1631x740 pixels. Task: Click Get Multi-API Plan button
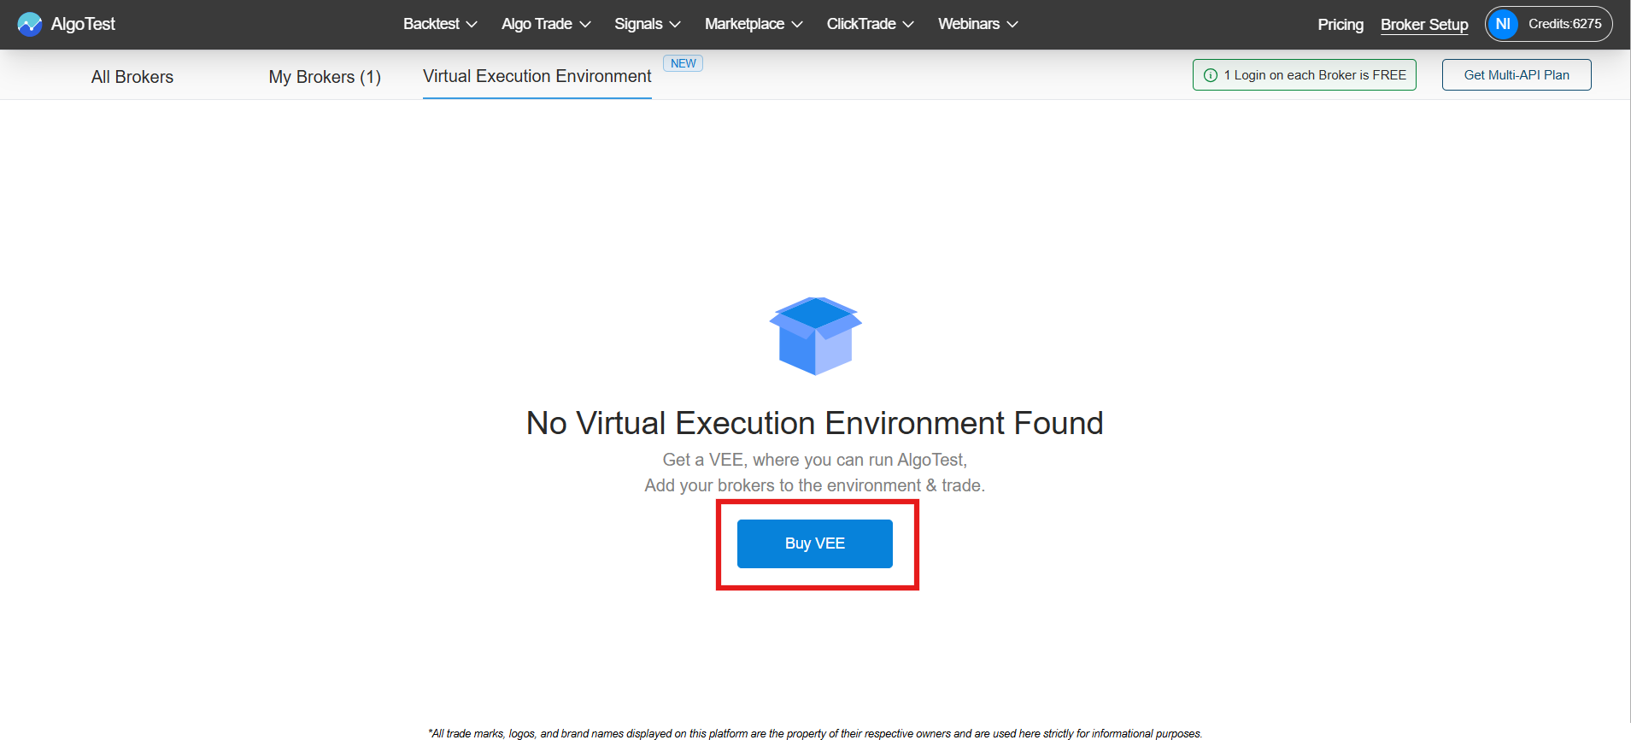1516,75
